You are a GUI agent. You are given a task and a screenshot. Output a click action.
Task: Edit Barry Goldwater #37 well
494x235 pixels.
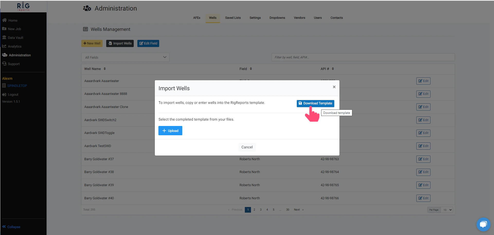423,159
